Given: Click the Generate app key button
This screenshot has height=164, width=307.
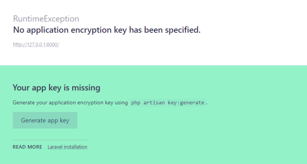Looking at the screenshot, I should point(45,120).
